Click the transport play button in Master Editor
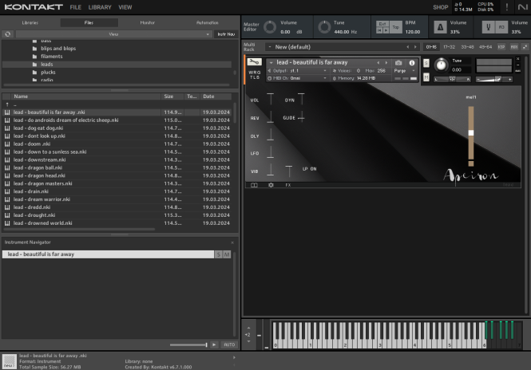 pyautogui.click(x=386, y=30)
